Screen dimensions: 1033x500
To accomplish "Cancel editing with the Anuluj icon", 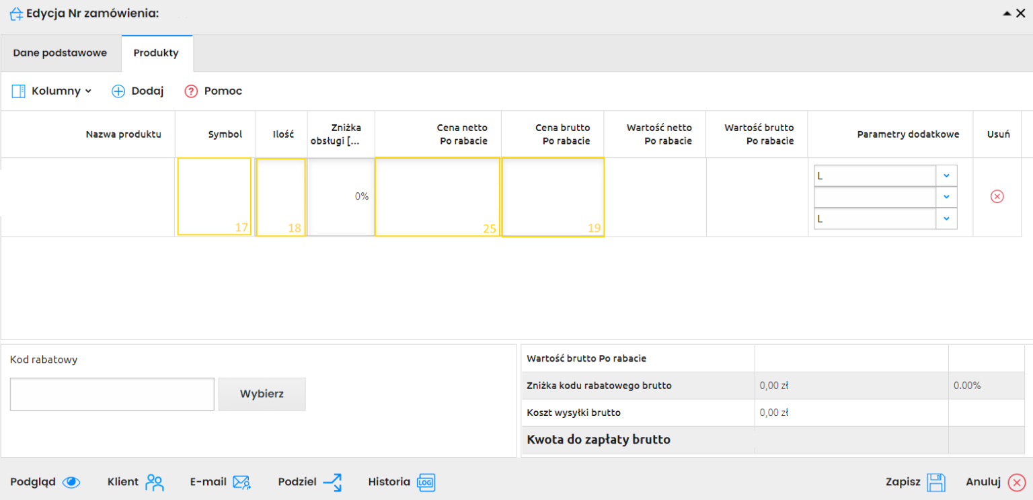I will (x=1016, y=483).
